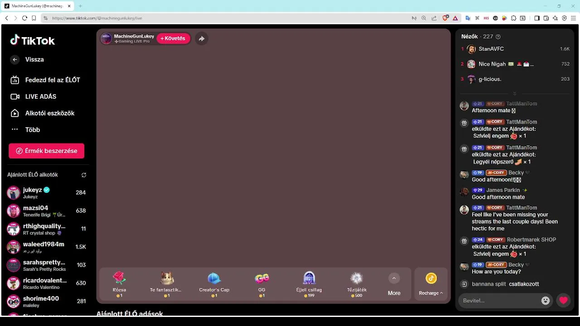Click chat input field Bevitel...
Image resolution: width=580 pixels, height=326 pixels.
tap(500, 301)
